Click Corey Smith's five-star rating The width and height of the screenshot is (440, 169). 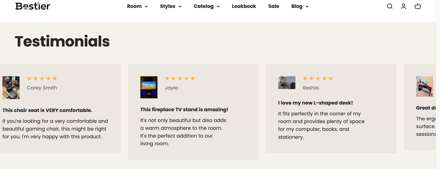(x=42, y=78)
